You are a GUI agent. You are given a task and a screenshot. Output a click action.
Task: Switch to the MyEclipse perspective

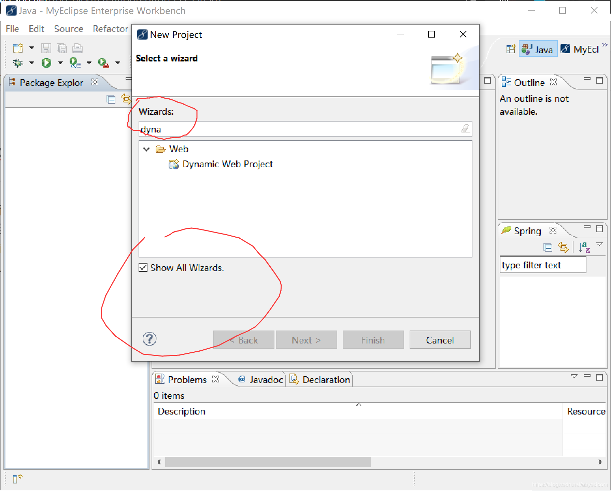click(580, 49)
